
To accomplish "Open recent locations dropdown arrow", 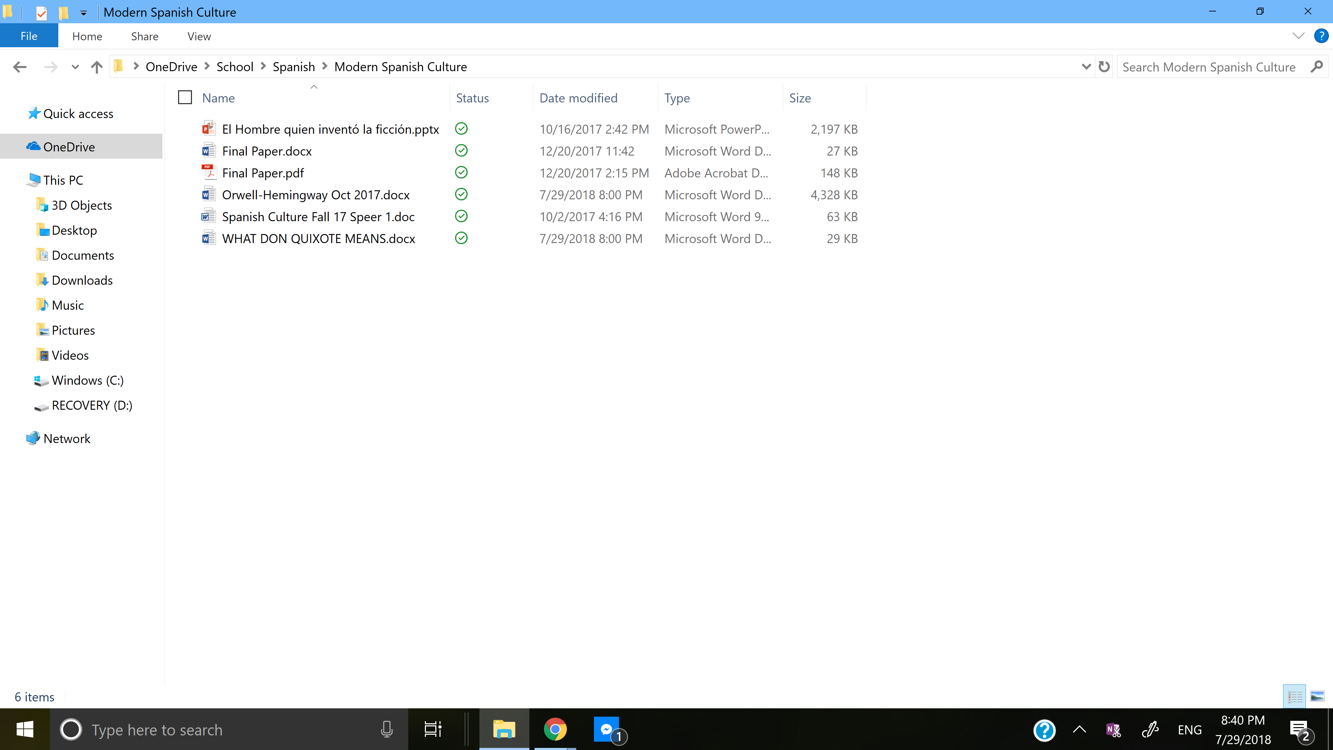I will coord(75,67).
